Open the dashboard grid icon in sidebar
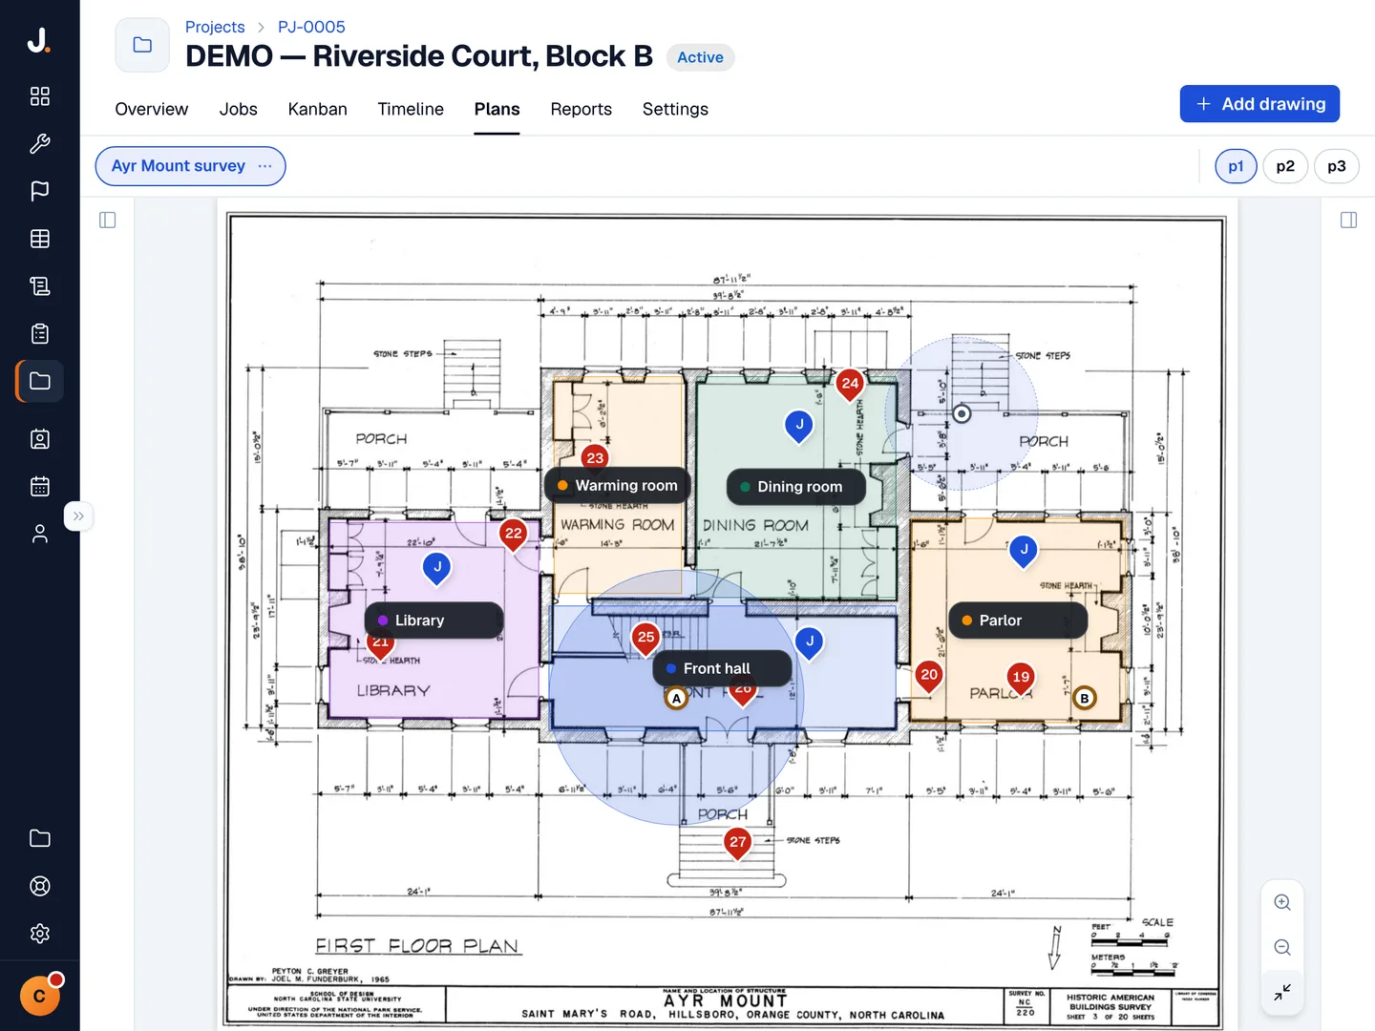The height and width of the screenshot is (1031, 1375). [x=40, y=96]
